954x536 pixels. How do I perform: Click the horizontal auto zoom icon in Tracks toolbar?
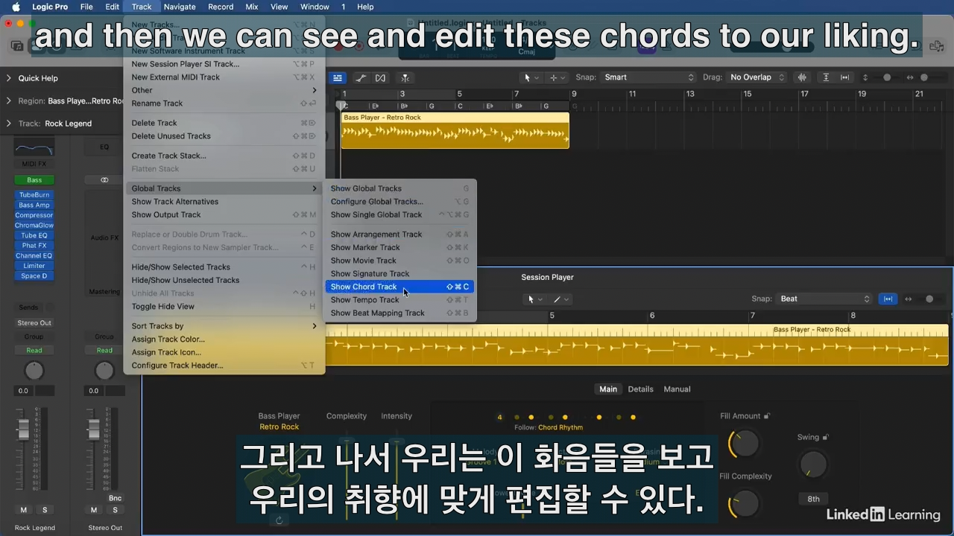[x=844, y=77]
